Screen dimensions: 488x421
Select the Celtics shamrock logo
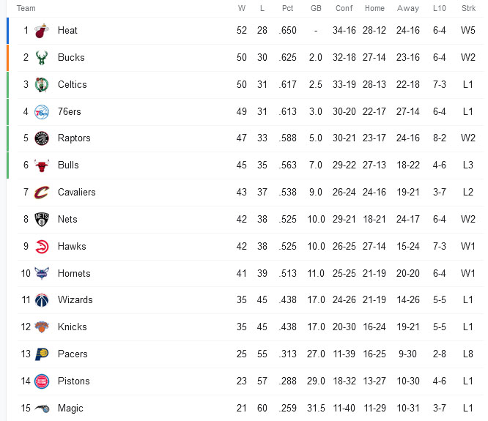pos(42,85)
